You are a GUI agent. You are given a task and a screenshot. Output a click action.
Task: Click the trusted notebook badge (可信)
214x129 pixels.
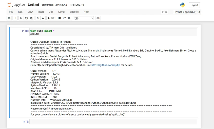(164, 12)
